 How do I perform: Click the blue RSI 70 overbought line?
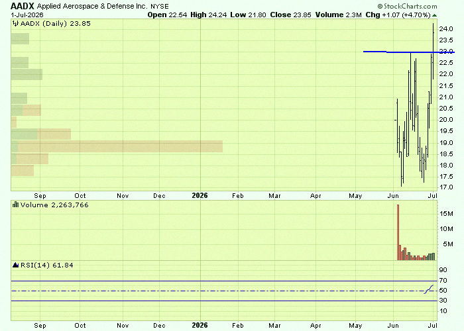click(x=224, y=281)
